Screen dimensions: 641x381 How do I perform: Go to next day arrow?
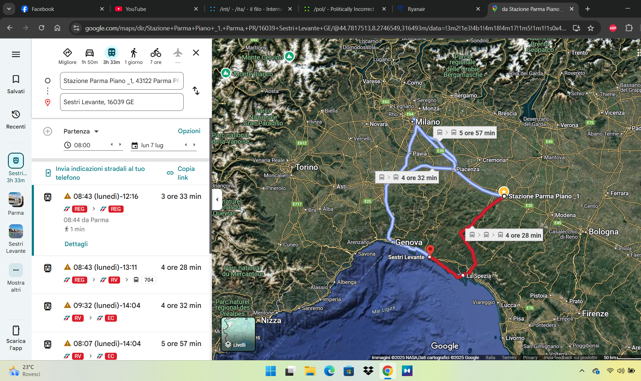194,144
